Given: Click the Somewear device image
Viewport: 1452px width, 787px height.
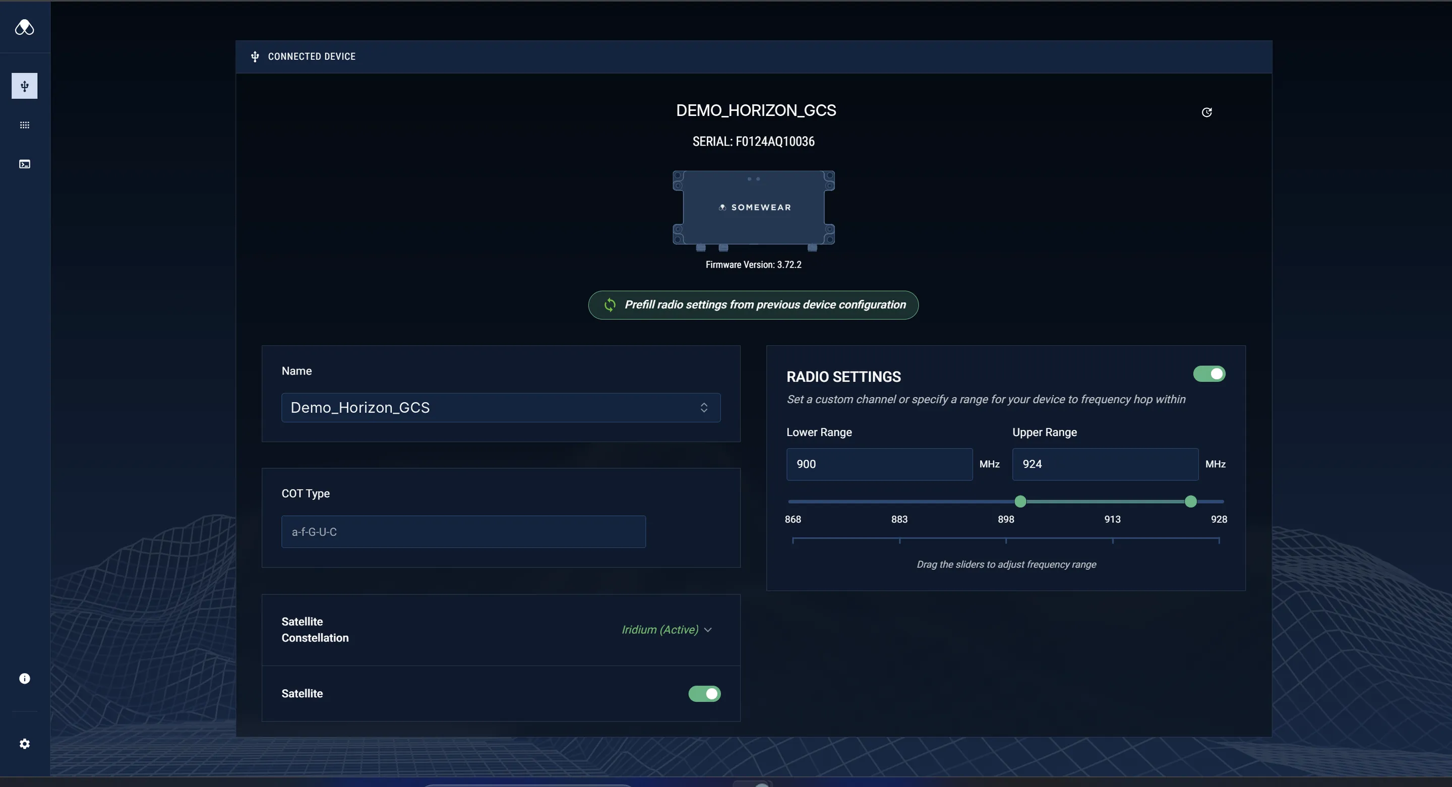Looking at the screenshot, I should click(x=754, y=210).
